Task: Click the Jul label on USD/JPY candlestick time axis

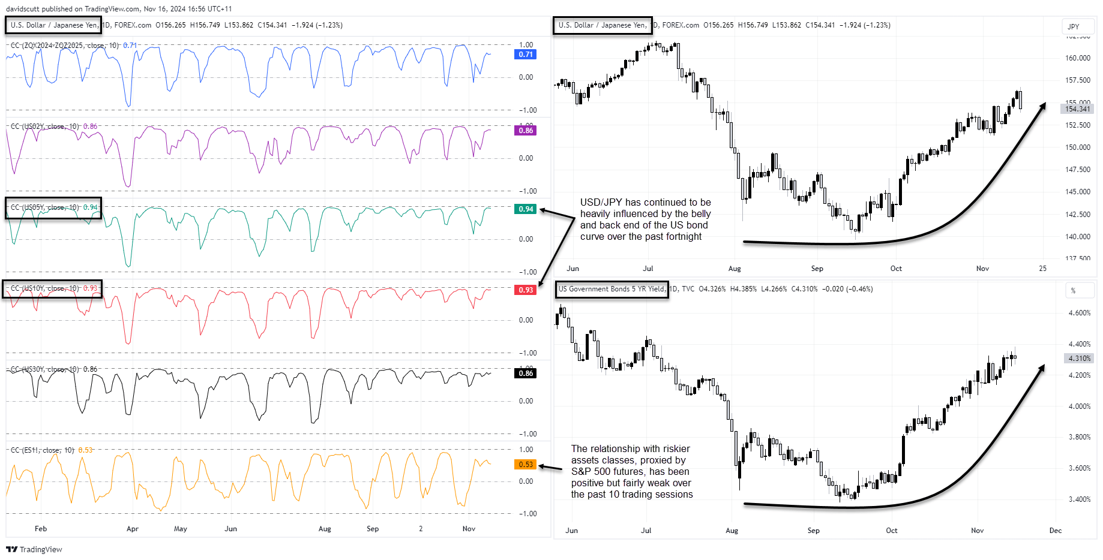Action: pos(648,269)
